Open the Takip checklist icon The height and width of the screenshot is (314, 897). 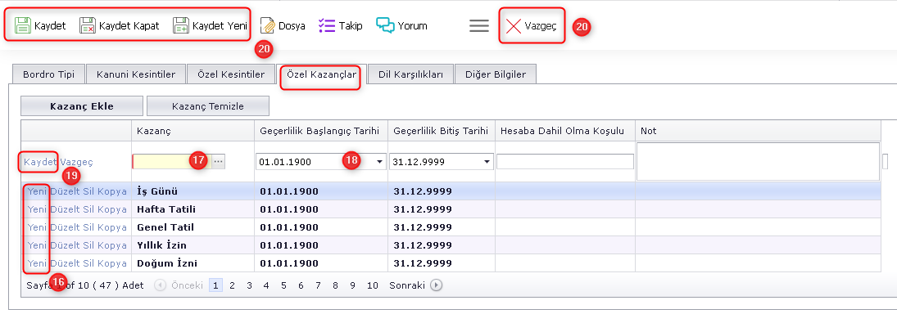(327, 25)
